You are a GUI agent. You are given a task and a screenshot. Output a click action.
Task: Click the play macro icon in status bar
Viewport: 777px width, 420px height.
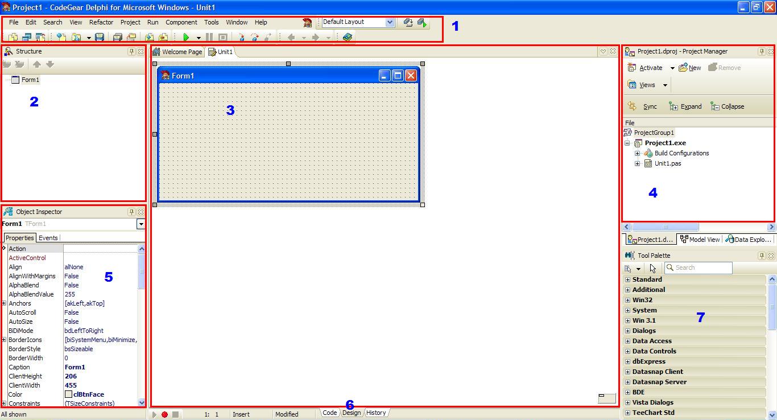[154, 414]
